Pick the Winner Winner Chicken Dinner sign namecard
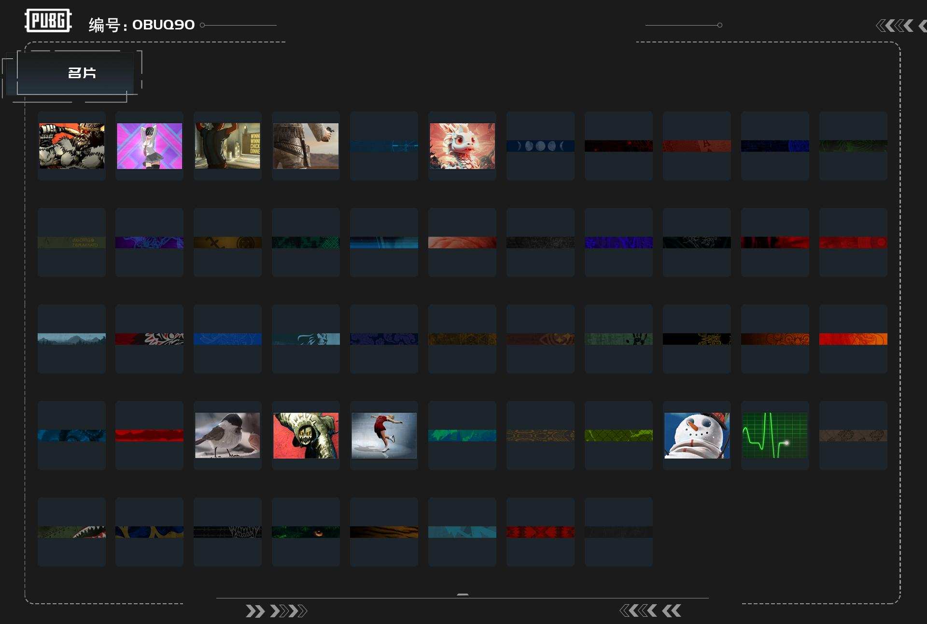Image resolution: width=927 pixels, height=624 pixels. pos(227,146)
